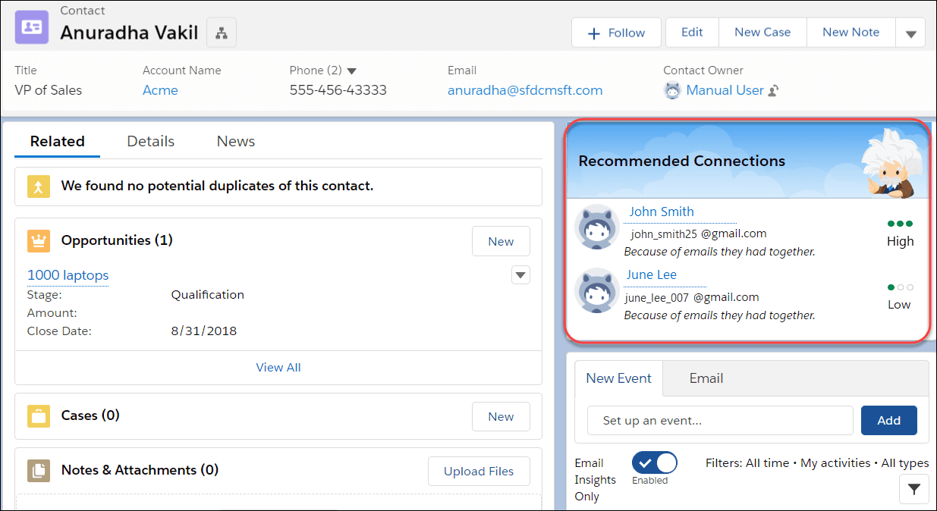Click the Upload Files button
The width and height of the screenshot is (937, 511).
(x=479, y=472)
